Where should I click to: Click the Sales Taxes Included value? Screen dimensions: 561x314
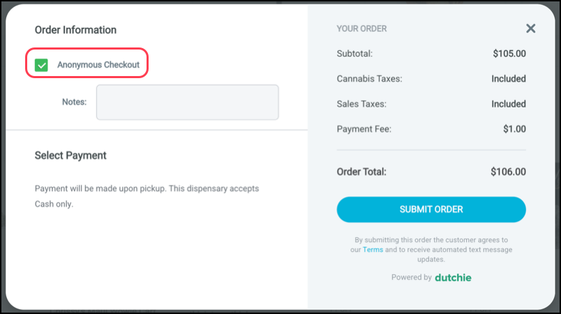[x=509, y=104]
